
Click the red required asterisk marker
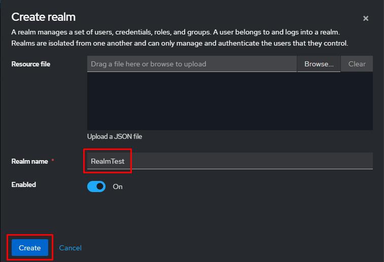pyautogui.click(x=53, y=161)
